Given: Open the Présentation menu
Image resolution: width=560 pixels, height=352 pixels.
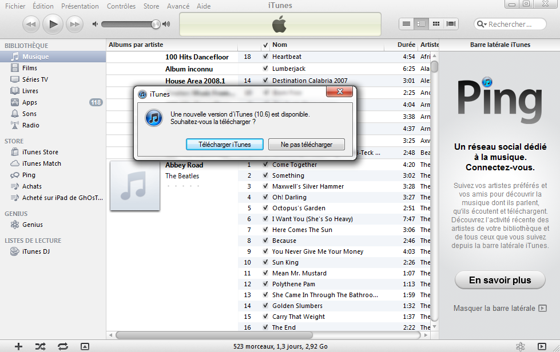Looking at the screenshot, I should 80,6.
